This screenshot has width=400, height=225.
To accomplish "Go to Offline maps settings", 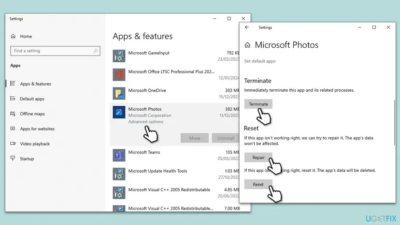I will pyautogui.click(x=32, y=114).
